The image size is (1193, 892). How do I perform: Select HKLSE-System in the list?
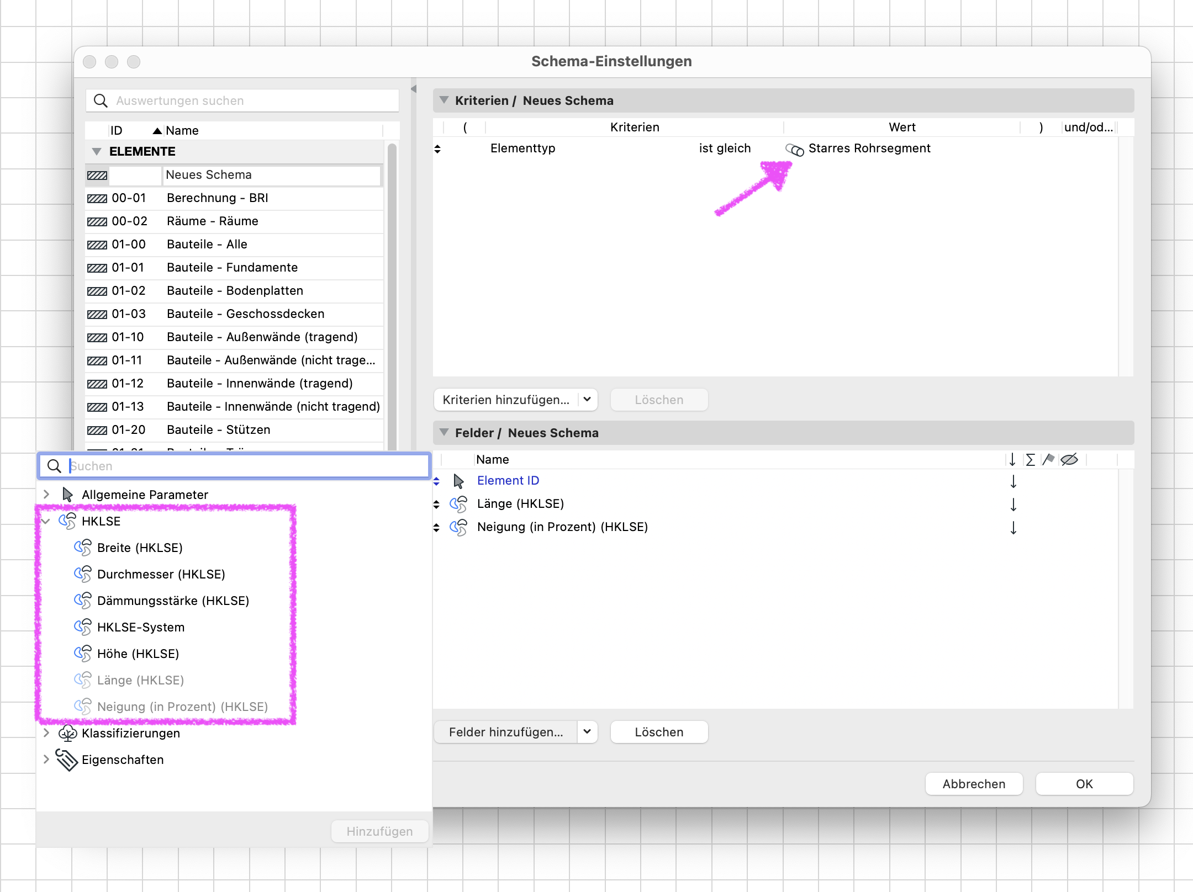click(141, 627)
